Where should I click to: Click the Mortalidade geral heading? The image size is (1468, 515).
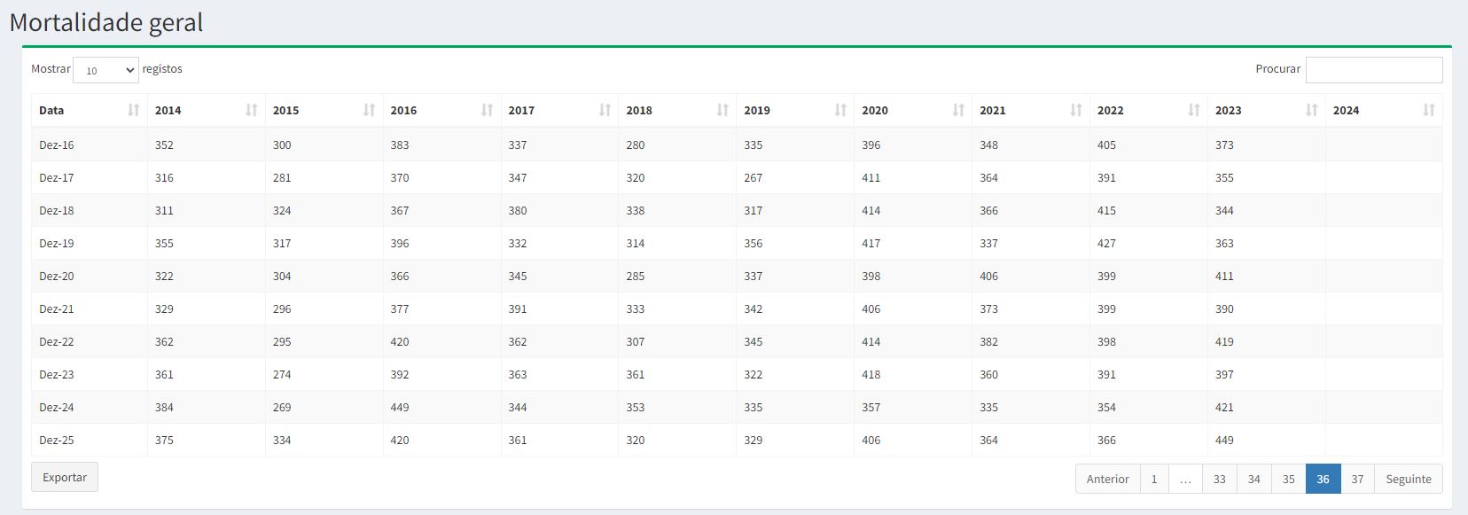point(106,22)
